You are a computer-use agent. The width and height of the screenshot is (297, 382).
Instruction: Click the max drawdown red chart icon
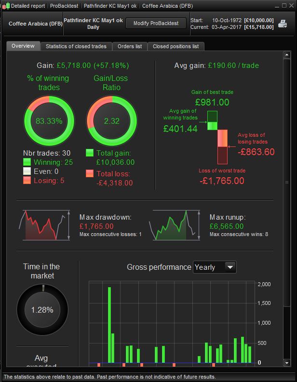click(45, 225)
